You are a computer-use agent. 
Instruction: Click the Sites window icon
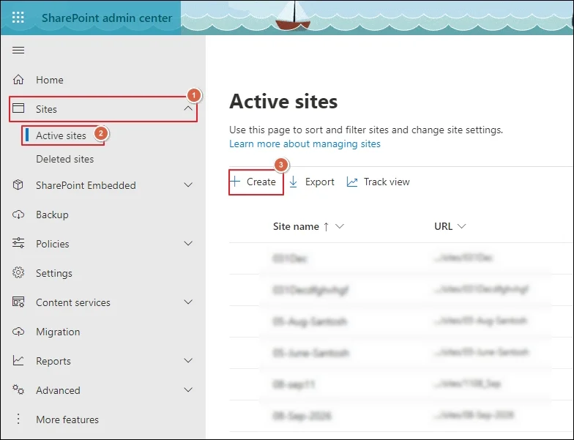(x=18, y=108)
